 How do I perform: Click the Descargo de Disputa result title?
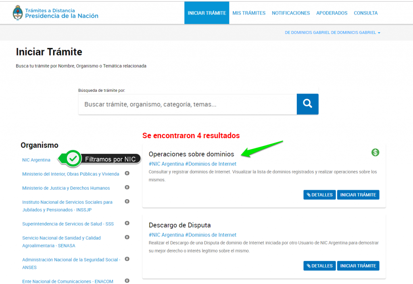179,225
